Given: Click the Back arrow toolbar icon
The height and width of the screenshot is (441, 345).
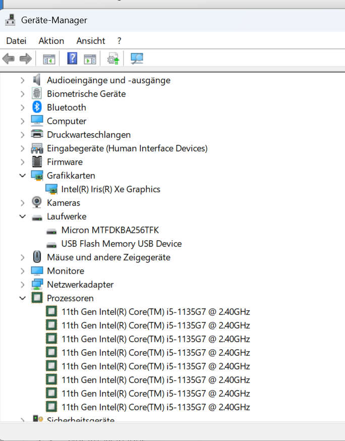Looking at the screenshot, I should click(9, 59).
